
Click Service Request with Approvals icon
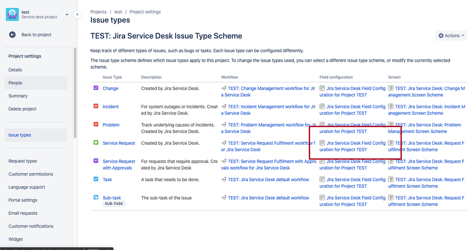click(96, 160)
